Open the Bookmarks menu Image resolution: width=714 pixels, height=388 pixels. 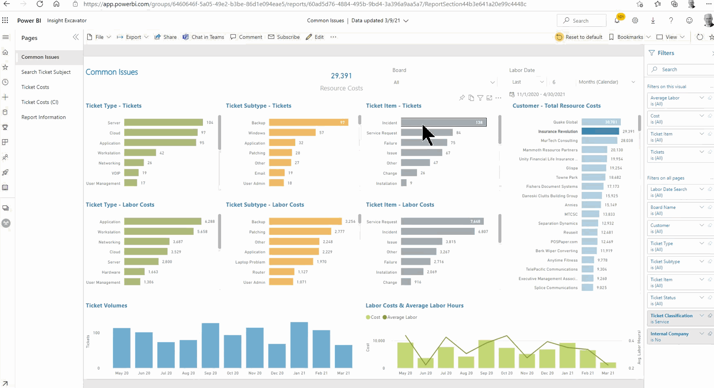(630, 37)
